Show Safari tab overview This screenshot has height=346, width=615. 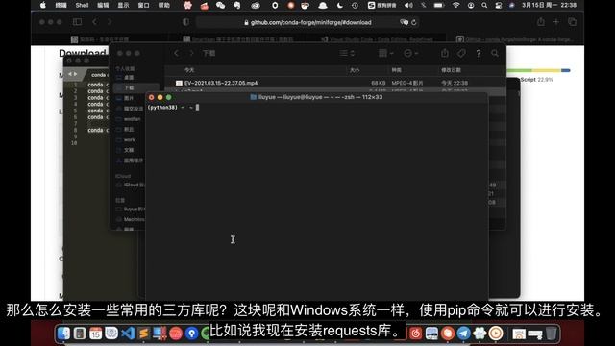coord(573,22)
